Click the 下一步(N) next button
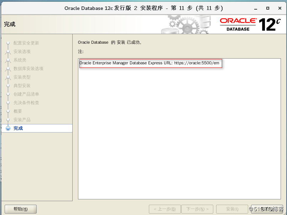This screenshot has height=215, width=287. (x=197, y=209)
